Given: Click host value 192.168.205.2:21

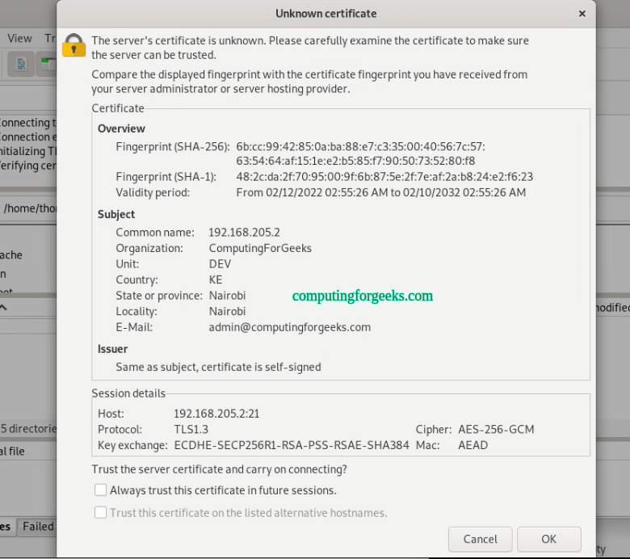Looking at the screenshot, I should click(216, 414).
